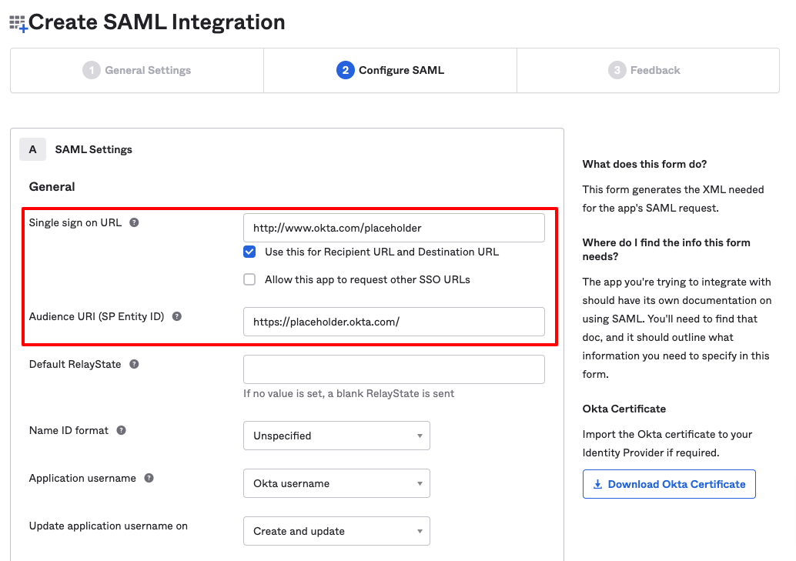Select the Configure SAML step
796x561 pixels.
coord(390,70)
